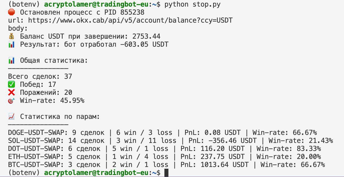
Task: Select the DOT-USDT-SWAP pair label
Action: pos(34,149)
